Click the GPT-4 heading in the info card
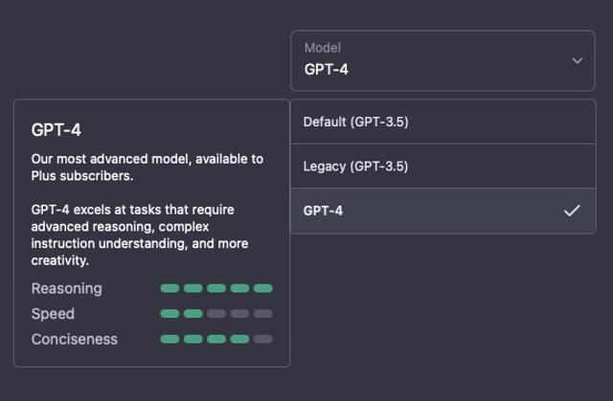The width and height of the screenshot is (613, 401). (57, 130)
